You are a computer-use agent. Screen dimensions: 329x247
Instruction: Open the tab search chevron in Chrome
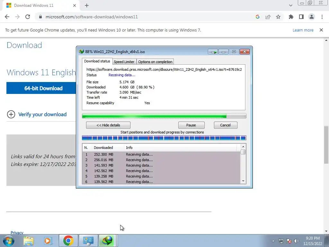pos(290,5)
